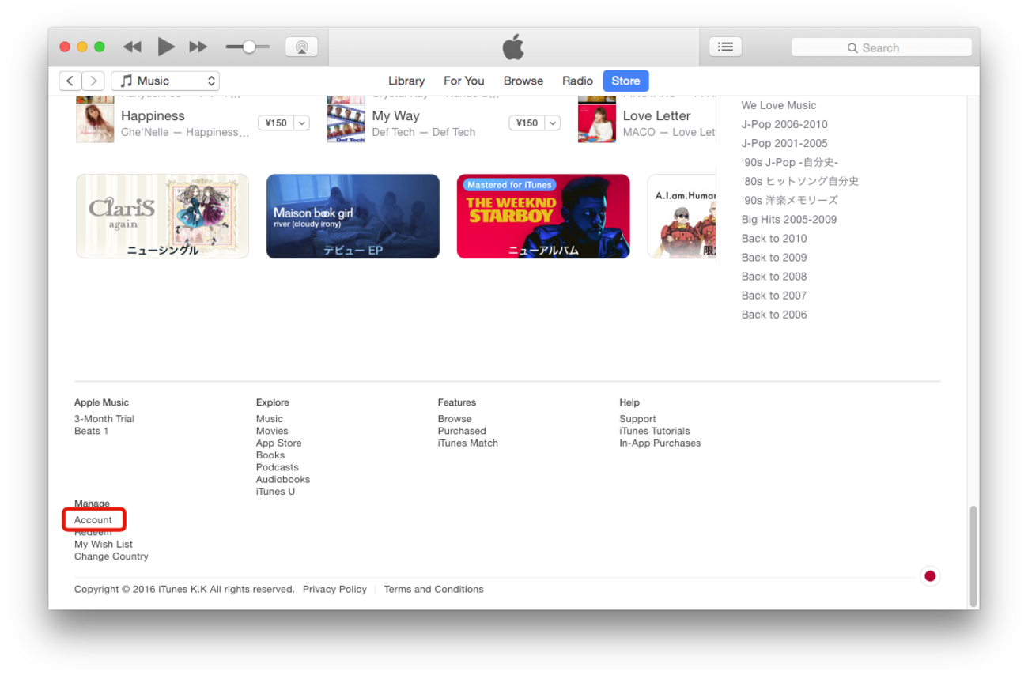This screenshot has height=679, width=1028.
Task: Click the Japan flag country icon
Action: click(x=930, y=576)
